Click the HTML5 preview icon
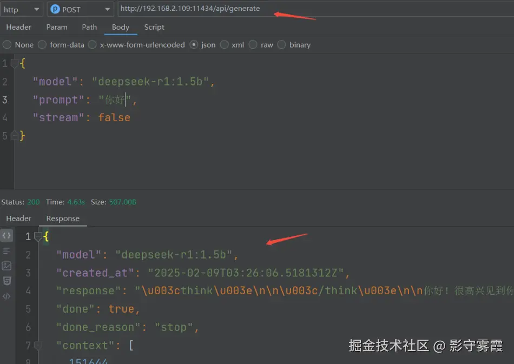This screenshot has width=514, height=364. click(6, 281)
